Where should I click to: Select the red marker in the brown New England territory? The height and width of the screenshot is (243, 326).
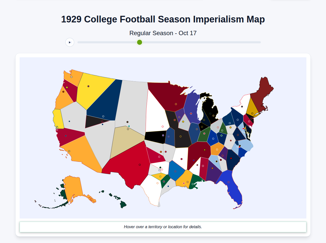[262, 105]
